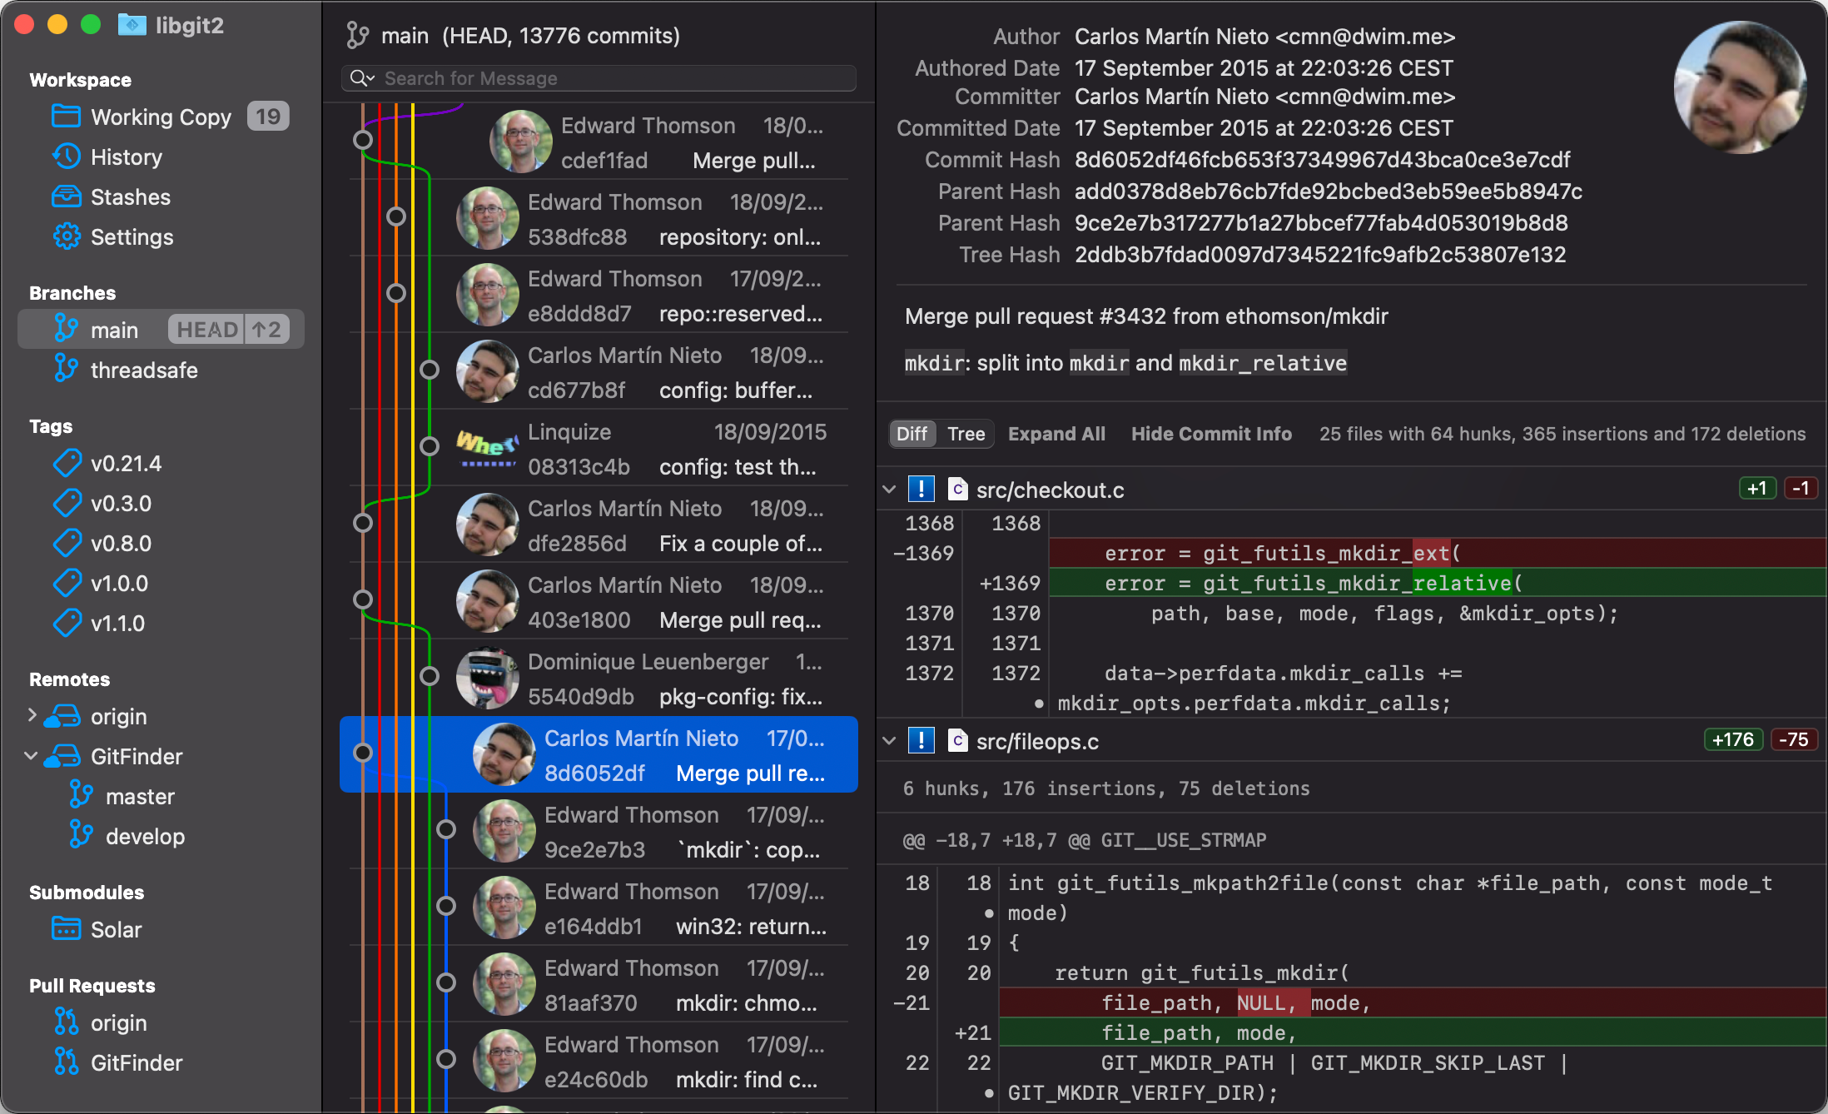Open the Working Copy folder icon
The width and height of the screenshot is (1828, 1114).
pyautogui.click(x=66, y=117)
